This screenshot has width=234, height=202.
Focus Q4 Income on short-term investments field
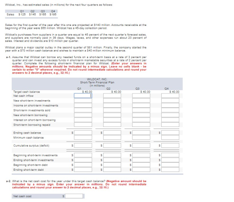click(x=170, y=106)
